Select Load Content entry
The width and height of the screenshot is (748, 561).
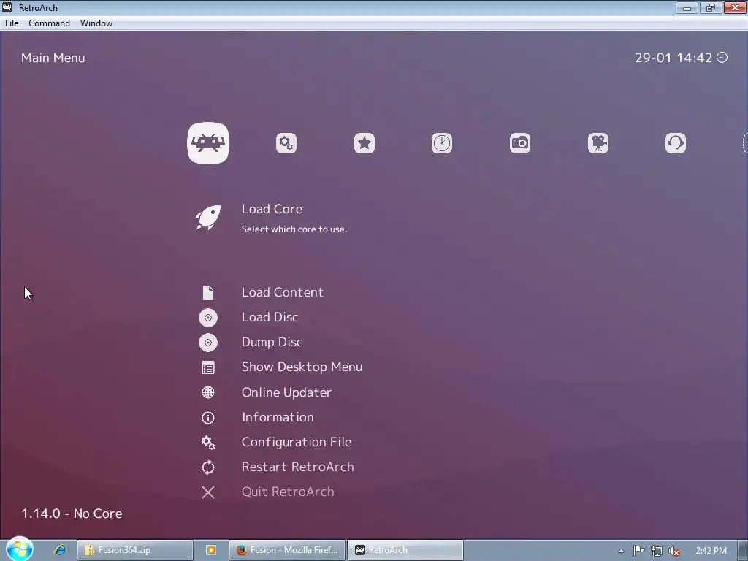tap(283, 292)
